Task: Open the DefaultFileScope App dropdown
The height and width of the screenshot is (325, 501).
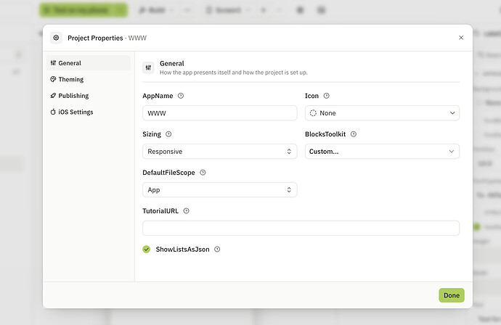Action: coord(220,189)
